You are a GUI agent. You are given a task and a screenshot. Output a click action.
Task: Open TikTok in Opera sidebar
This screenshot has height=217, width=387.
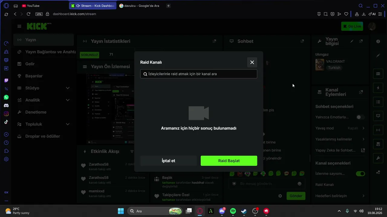(x=6, y=122)
